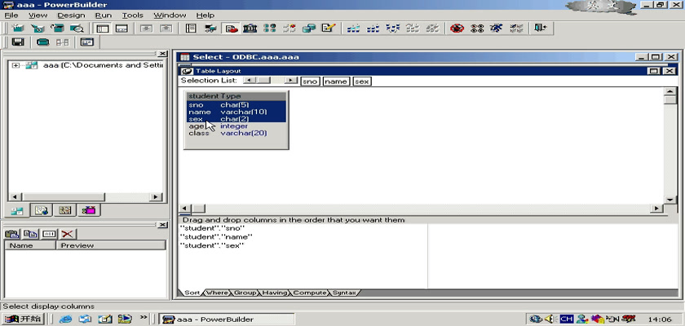Click the select and debug icon

[x=477, y=29]
